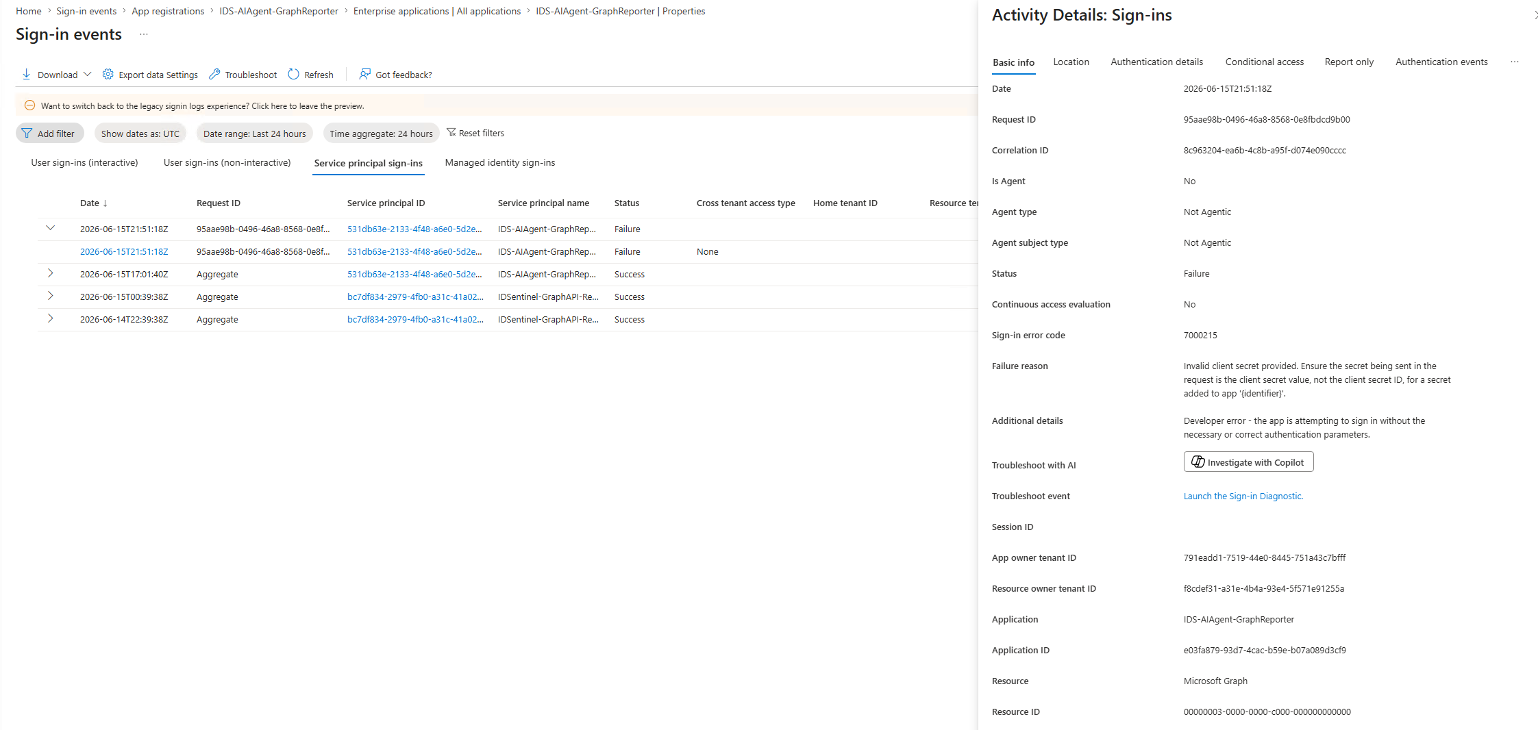This screenshot has width=1538, height=730.
Task: Click the Request ID value 95aae98b
Action: (x=1267, y=119)
